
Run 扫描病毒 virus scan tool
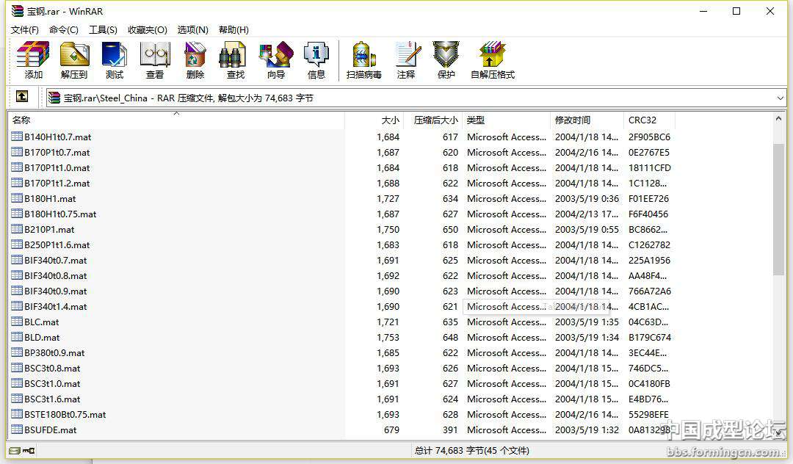[x=363, y=60]
